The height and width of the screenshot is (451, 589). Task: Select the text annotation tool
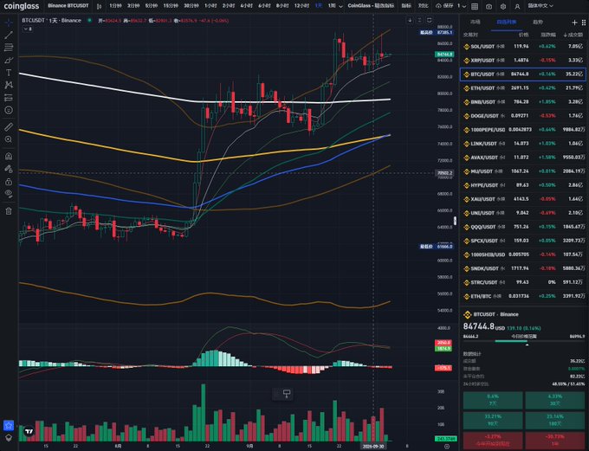9,73
